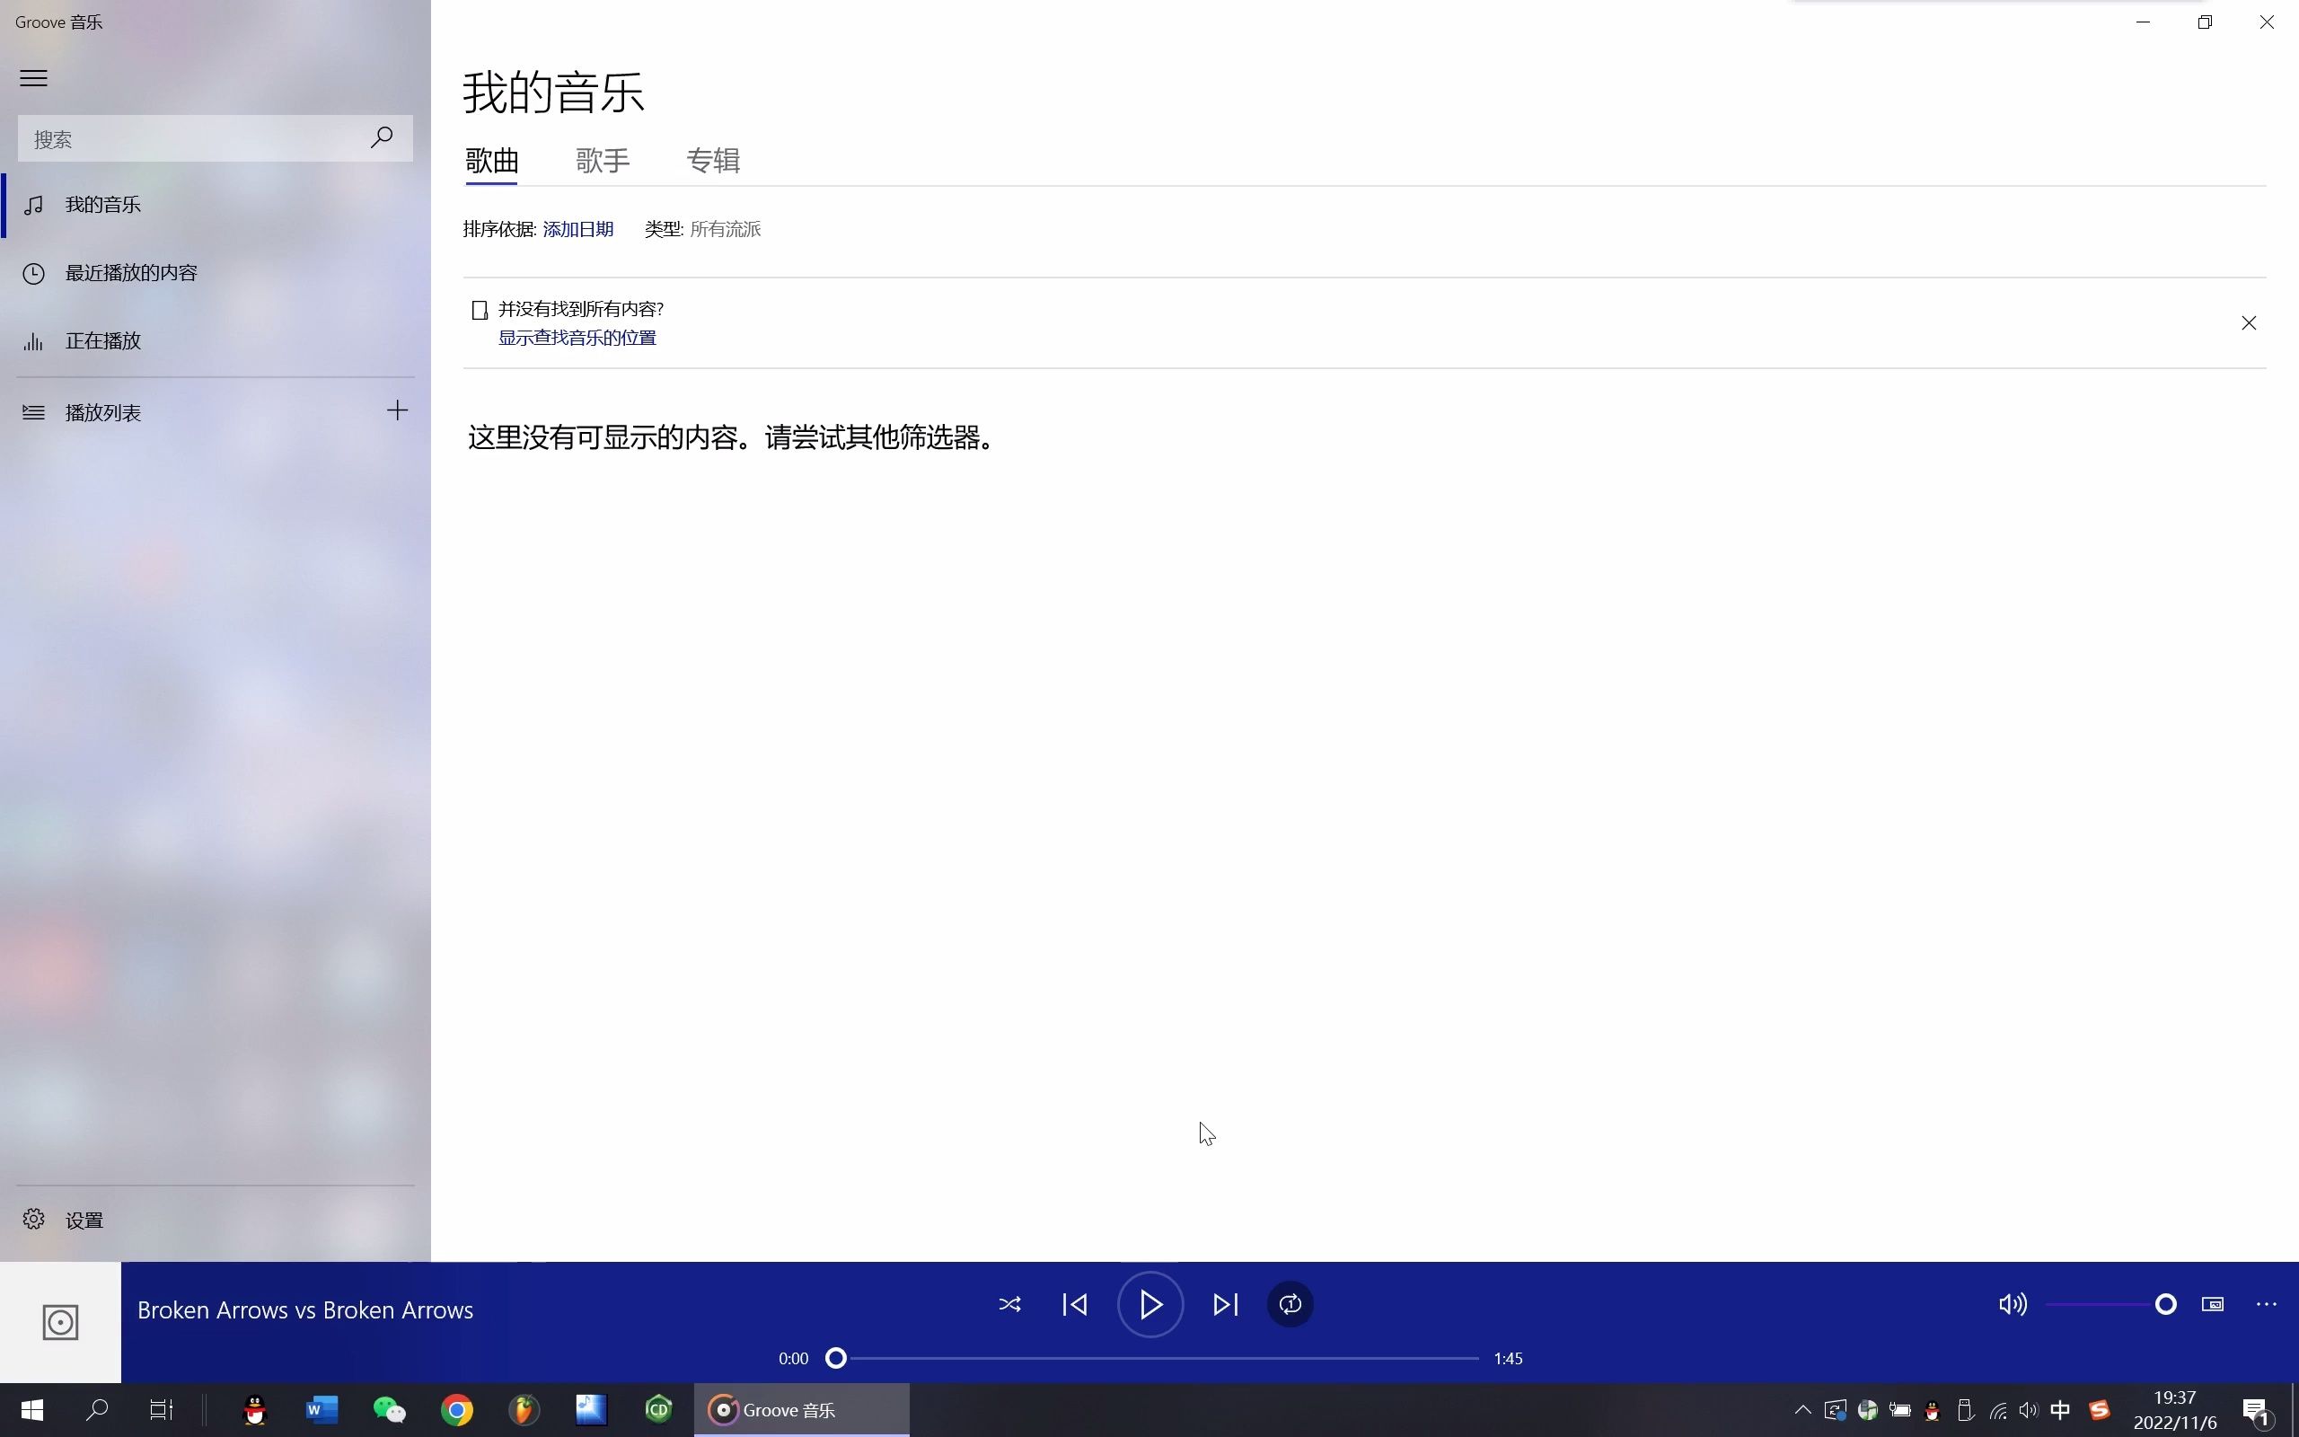Open Chrome from the taskbar
Viewport: 2299px width, 1437px height.
pos(457,1409)
